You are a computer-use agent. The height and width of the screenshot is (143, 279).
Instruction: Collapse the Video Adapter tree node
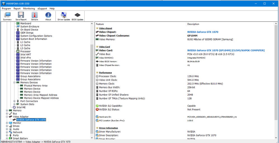click(x=7, y=117)
